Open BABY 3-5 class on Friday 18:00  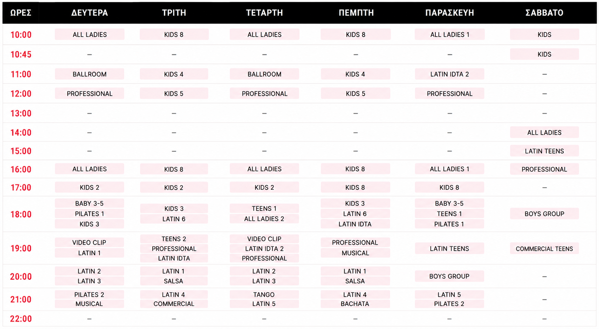(x=449, y=203)
